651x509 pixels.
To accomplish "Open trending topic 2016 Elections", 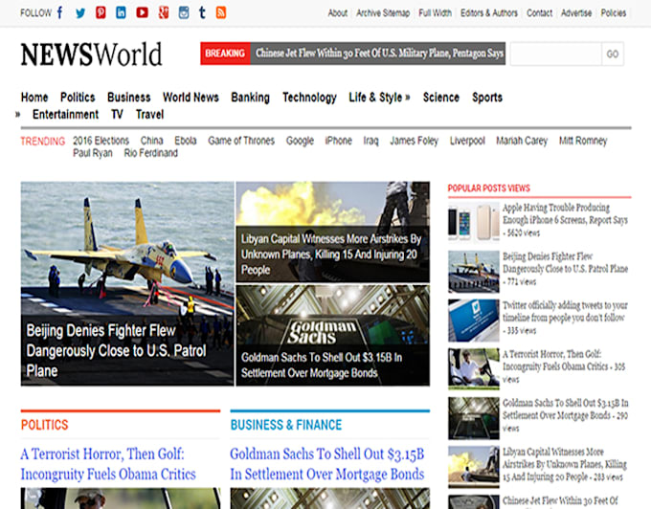I will coord(101,141).
